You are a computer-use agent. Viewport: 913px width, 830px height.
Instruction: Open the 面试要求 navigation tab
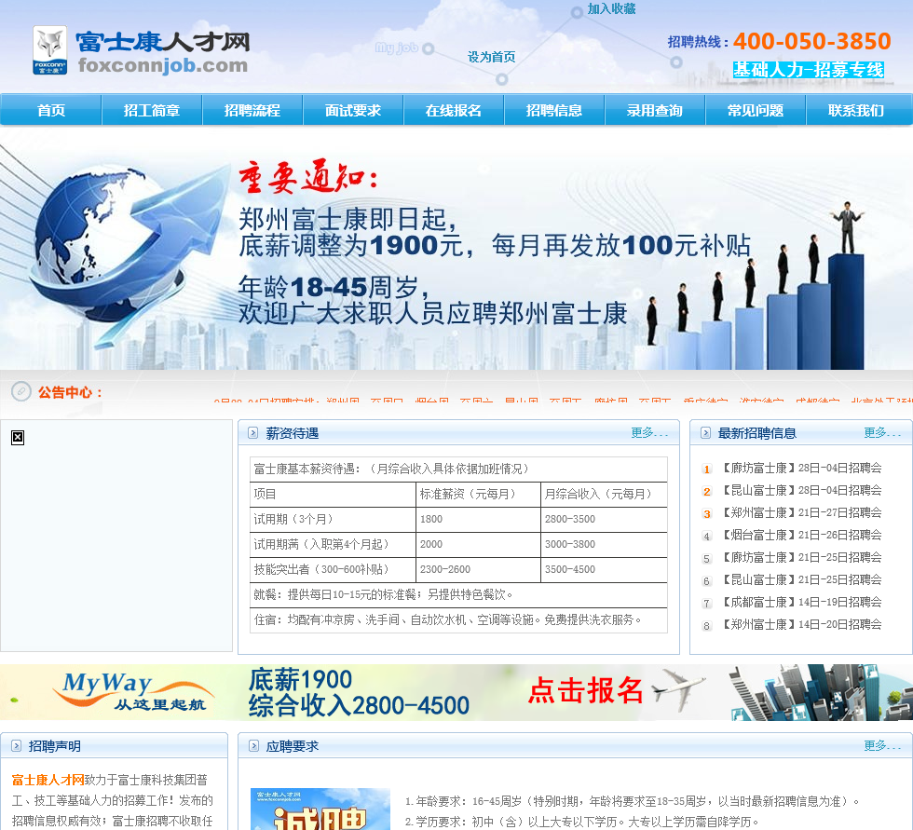point(353,109)
